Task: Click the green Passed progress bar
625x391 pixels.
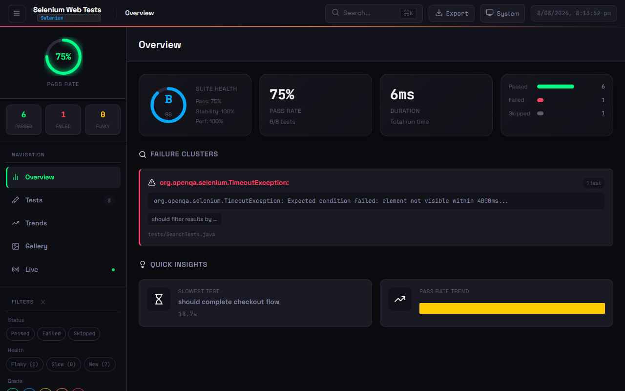Action: [556, 87]
